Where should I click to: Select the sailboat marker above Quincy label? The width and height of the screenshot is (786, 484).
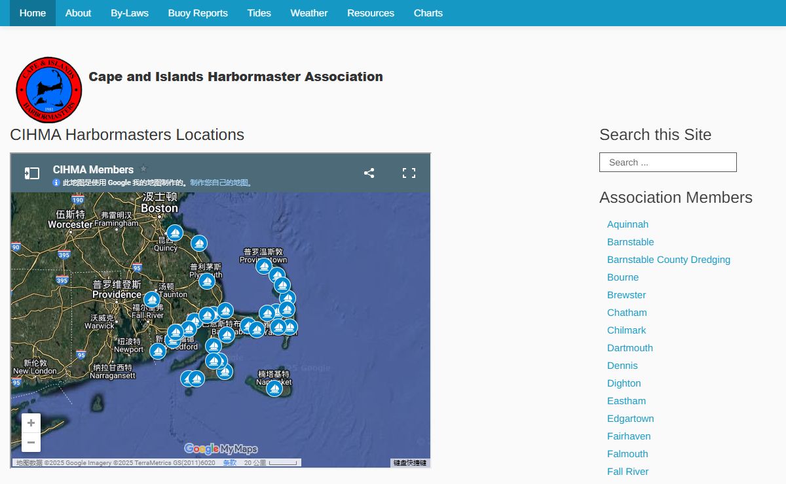point(175,233)
